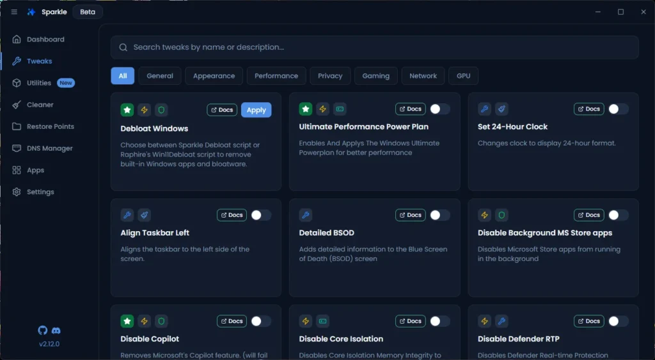655x360 pixels.
Task: Switch to the Gaming filter tab
Action: 375,76
